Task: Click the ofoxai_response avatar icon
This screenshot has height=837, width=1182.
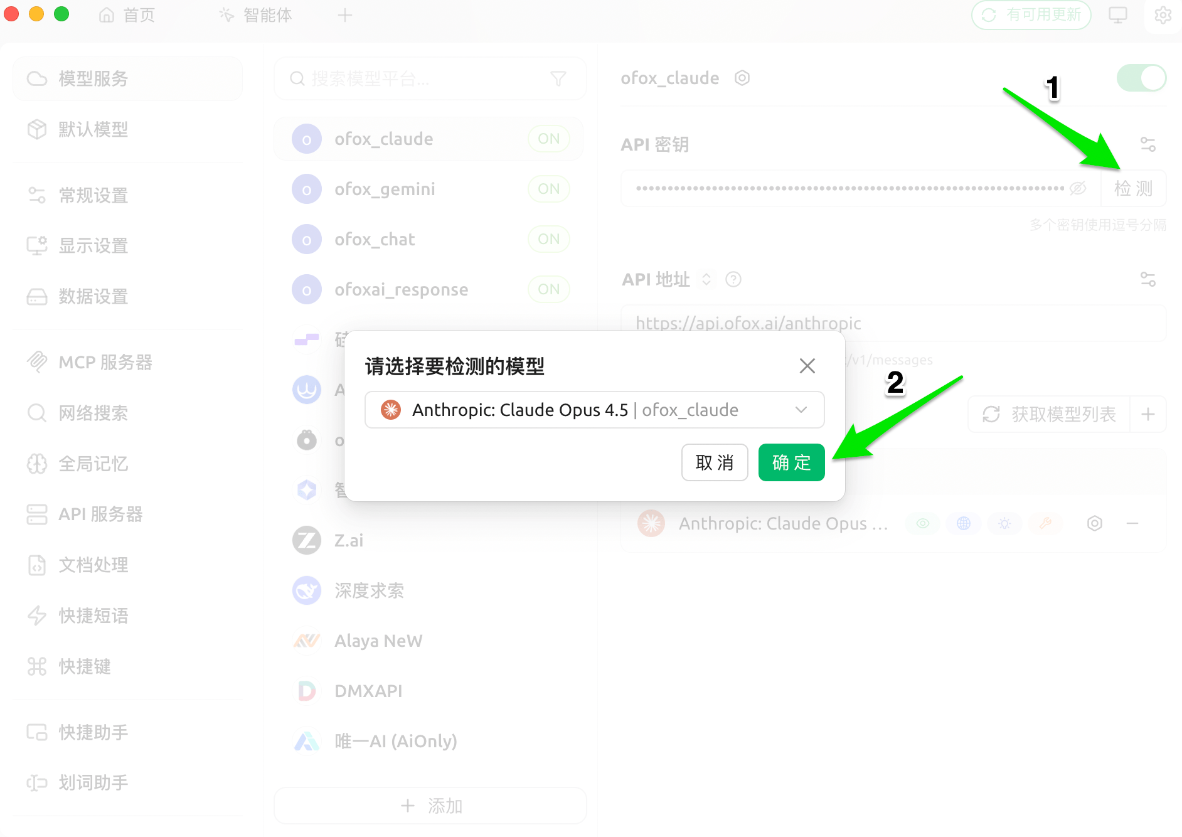Action: pos(307,289)
